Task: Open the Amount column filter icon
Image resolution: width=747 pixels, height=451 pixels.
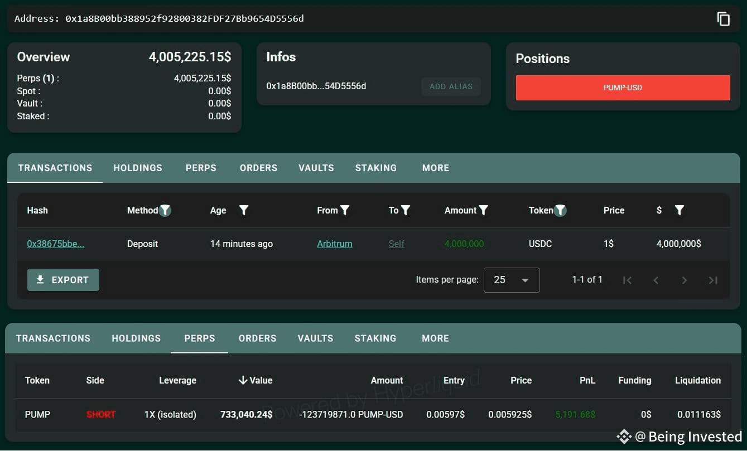Action: click(x=483, y=210)
